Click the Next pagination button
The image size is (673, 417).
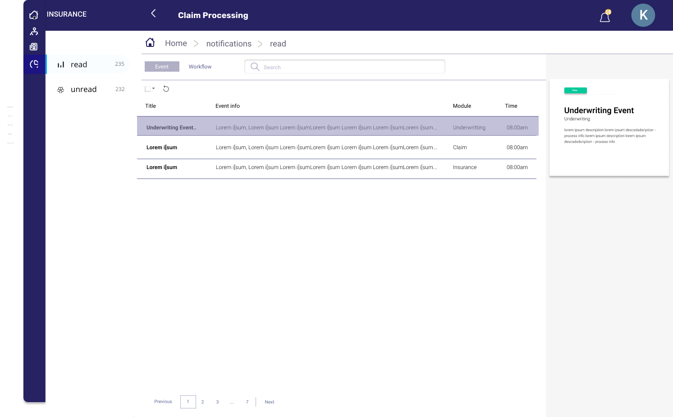[269, 402]
